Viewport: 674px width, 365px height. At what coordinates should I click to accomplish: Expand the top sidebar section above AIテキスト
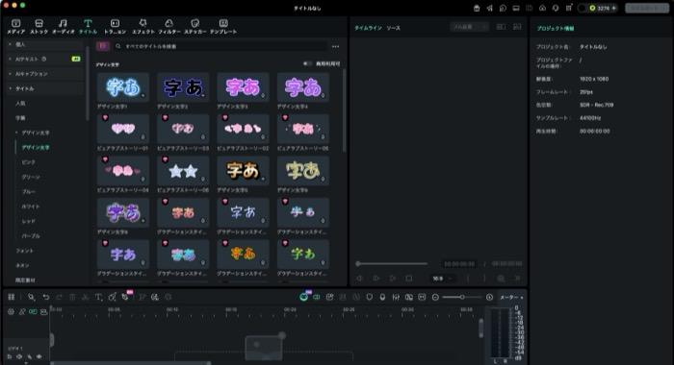[x=45, y=44]
